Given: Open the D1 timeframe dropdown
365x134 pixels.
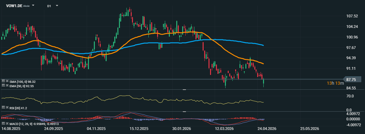Looking at the screenshot, I should tap(57, 6).
